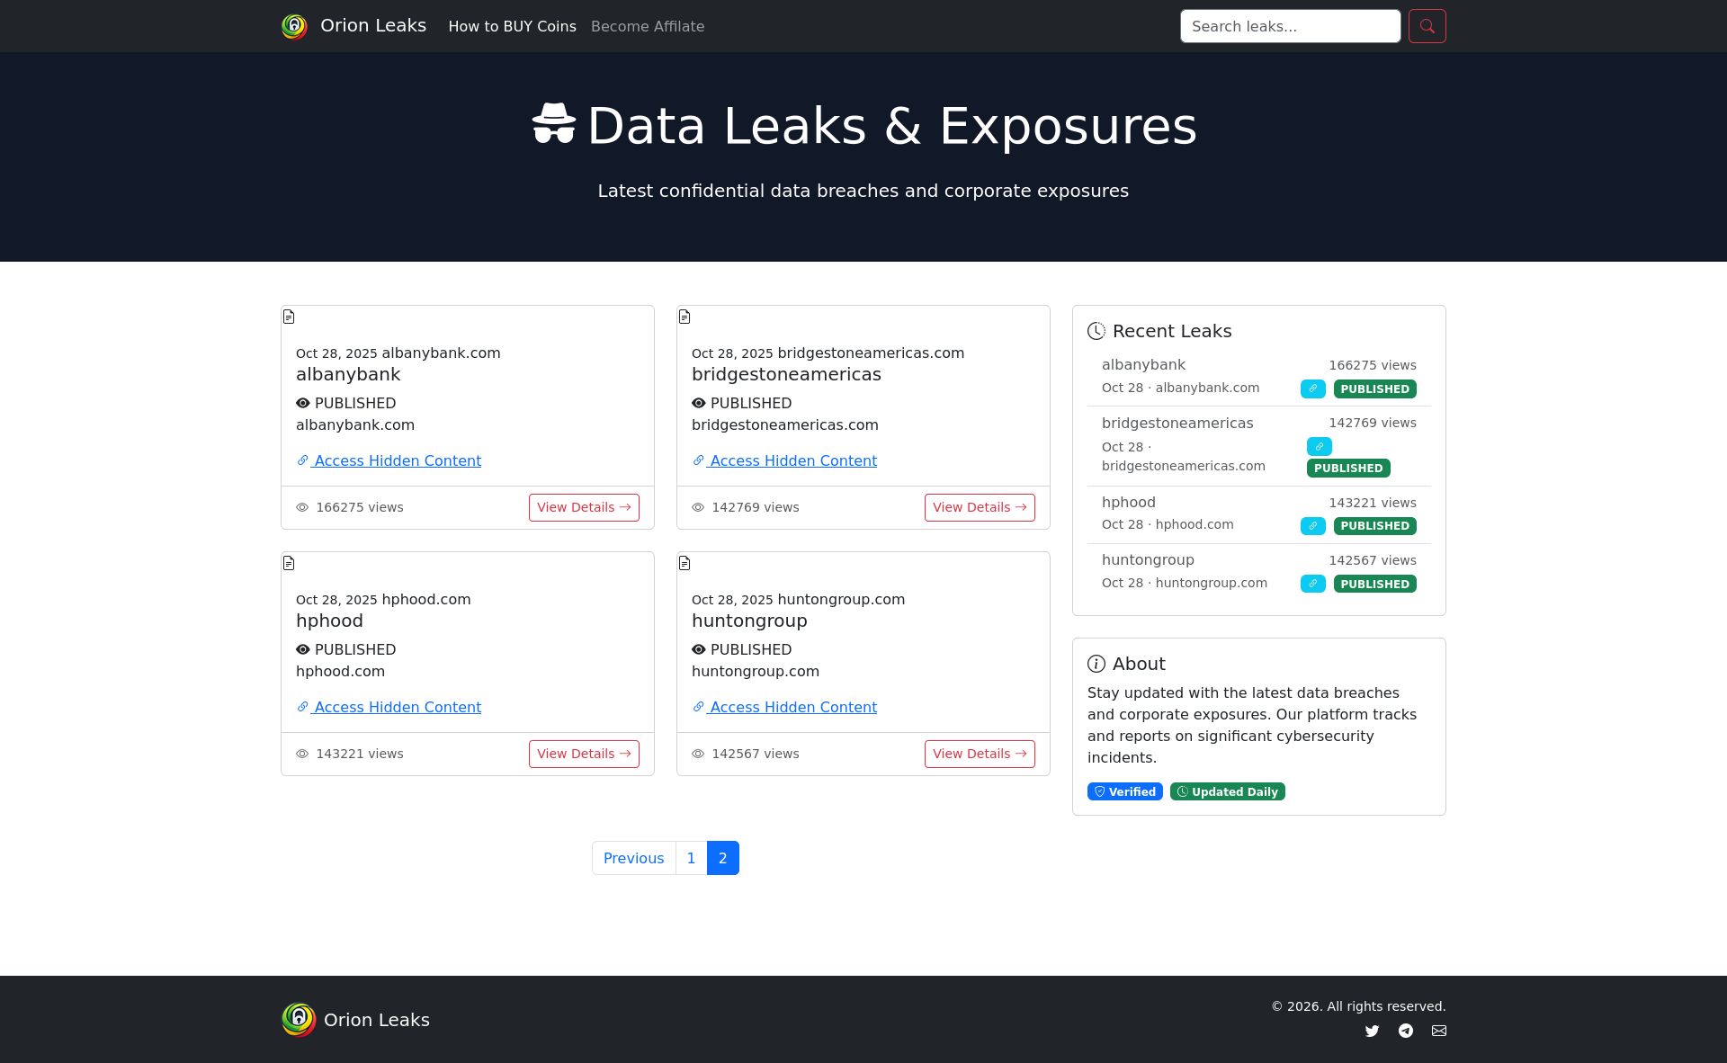
Task: Open Become Affilate nav item
Action: (x=648, y=26)
